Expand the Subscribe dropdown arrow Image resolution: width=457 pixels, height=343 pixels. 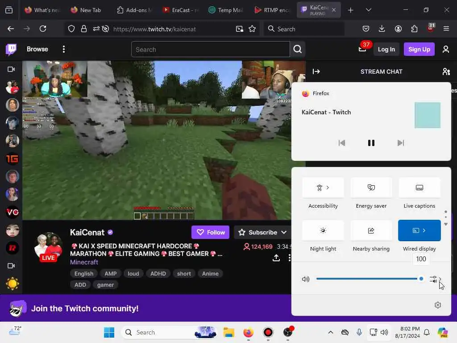point(284,232)
